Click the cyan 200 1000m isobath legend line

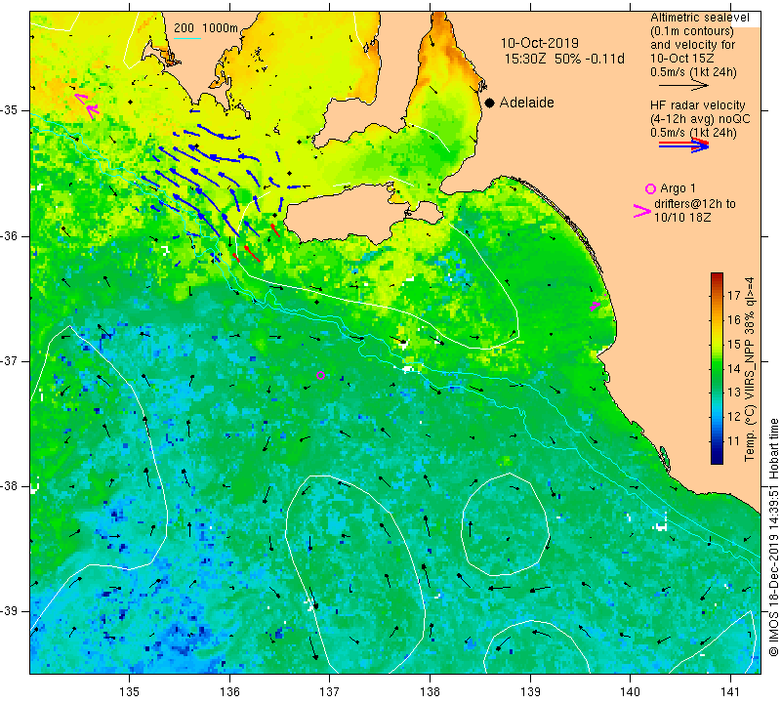[x=187, y=38]
